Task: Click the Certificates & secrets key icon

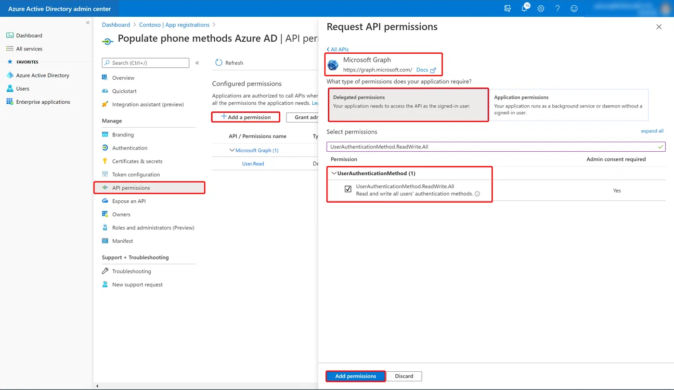Action: (105, 161)
